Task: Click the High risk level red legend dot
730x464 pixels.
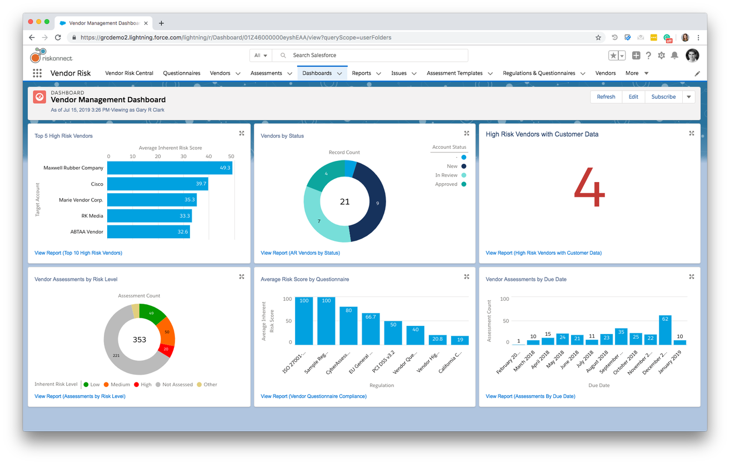Action: [x=137, y=385]
